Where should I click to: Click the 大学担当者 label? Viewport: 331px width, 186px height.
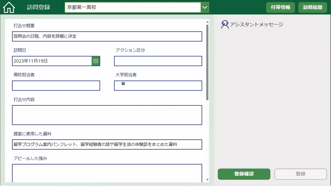(126, 75)
